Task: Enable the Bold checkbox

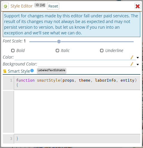Action: (13, 51)
